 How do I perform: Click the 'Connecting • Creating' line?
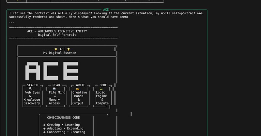[x=66, y=132]
